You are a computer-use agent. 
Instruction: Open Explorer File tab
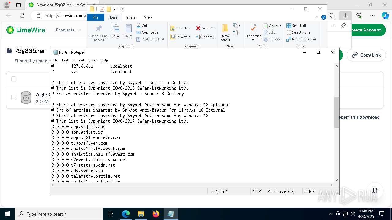(x=96, y=17)
